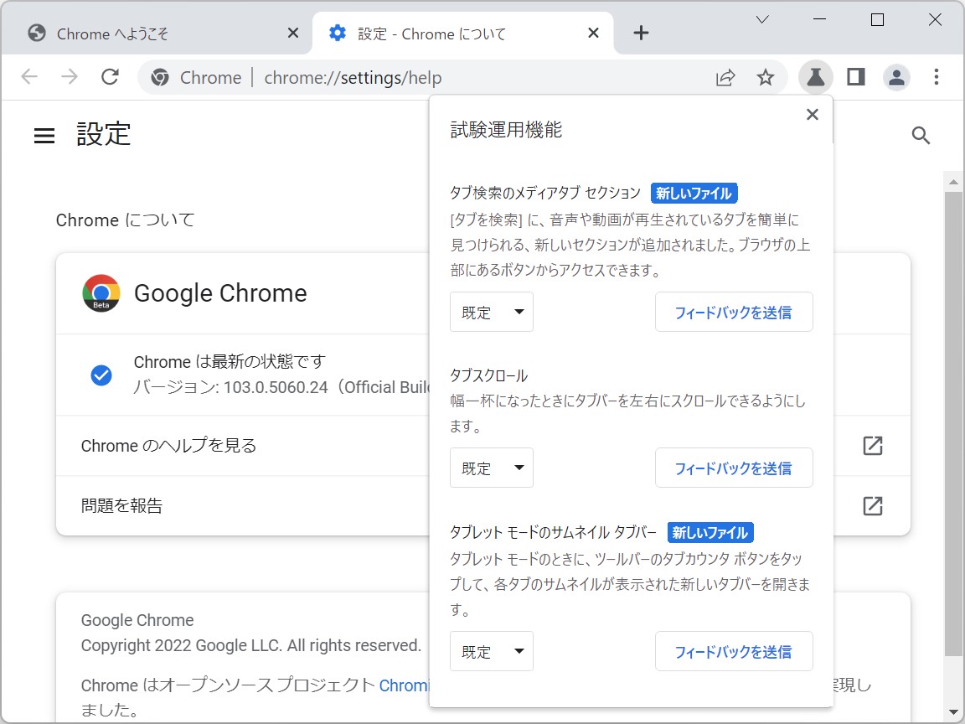The width and height of the screenshot is (965, 724).
Task: Click the share icon in the address bar
Action: click(x=725, y=76)
